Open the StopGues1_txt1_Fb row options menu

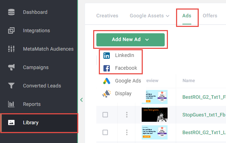coord(126,115)
